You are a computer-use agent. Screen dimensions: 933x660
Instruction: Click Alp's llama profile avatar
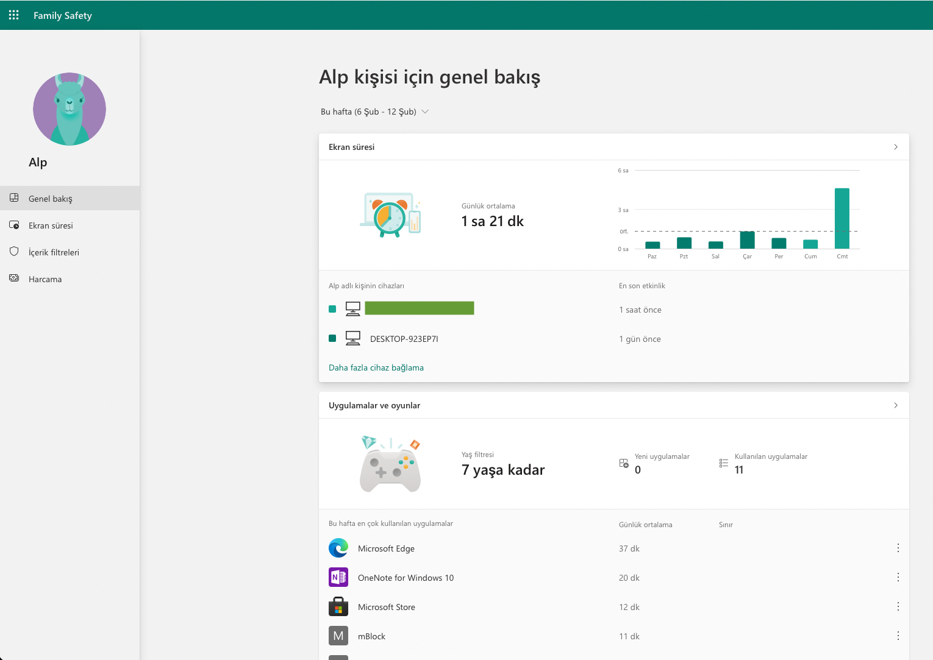pos(70,109)
